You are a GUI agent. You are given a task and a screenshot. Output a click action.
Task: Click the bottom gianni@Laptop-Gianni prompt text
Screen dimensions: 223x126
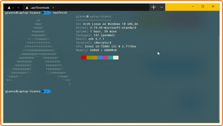(x=23, y=91)
